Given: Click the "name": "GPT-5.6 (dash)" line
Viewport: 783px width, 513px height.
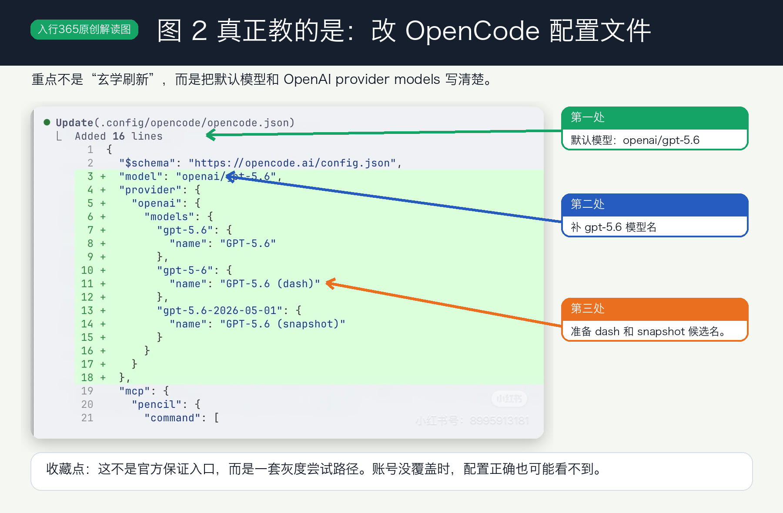Looking at the screenshot, I should [x=245, y=284].
